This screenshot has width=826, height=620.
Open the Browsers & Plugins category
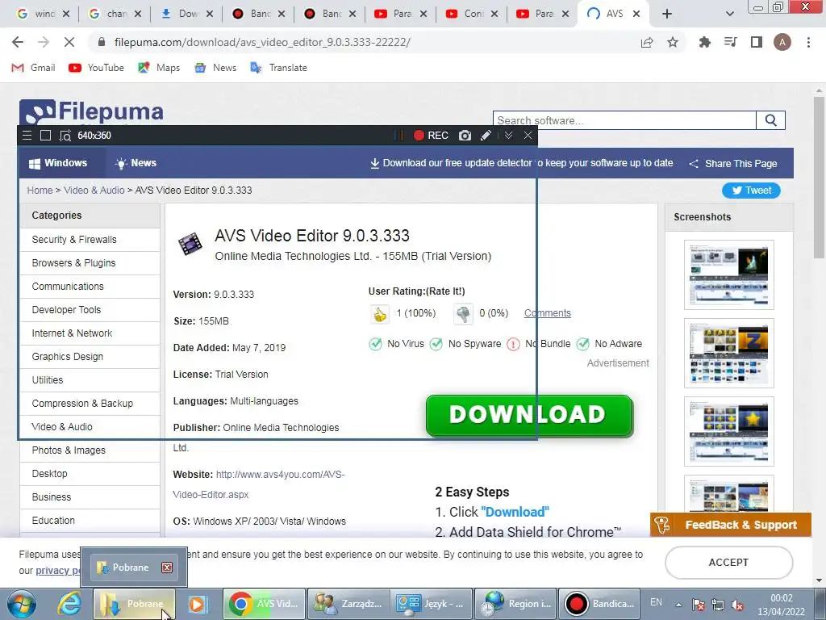click(x=90, y=263)
